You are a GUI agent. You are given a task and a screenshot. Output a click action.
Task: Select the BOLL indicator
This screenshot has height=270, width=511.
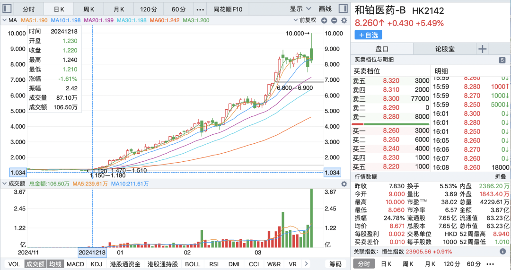pyautogui.click(x=193, y=264)
